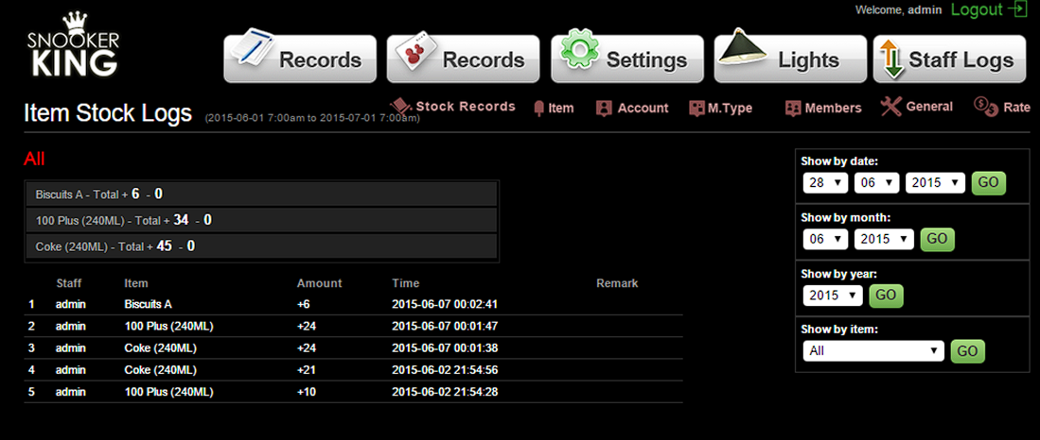Open the Lights lamp button
The image size is (1040, 440).
743,52
